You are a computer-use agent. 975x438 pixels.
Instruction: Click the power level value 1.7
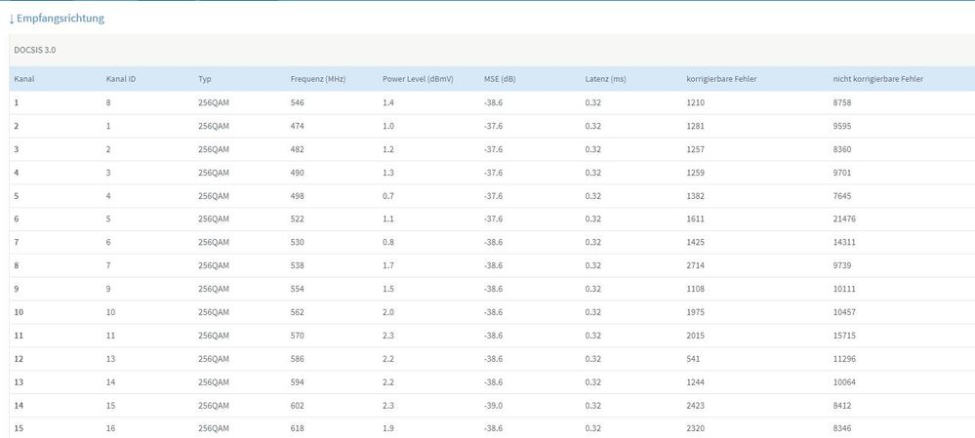click(388, 265)
